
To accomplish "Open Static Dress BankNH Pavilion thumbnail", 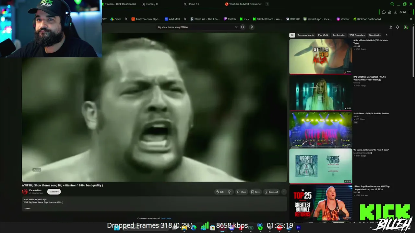I will tap(321, 129).
